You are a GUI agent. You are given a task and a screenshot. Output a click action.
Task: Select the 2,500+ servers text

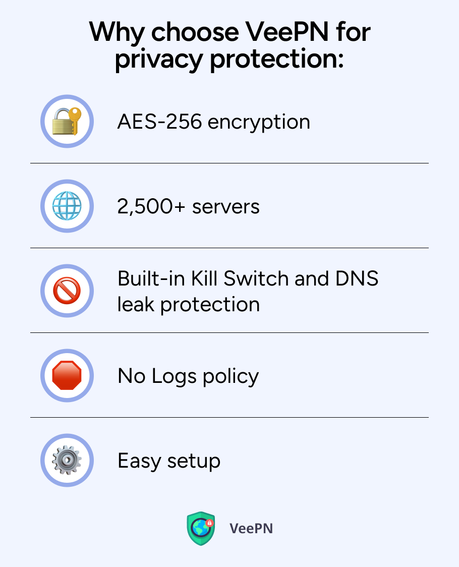pyautogui.click(x=189, y=207)
